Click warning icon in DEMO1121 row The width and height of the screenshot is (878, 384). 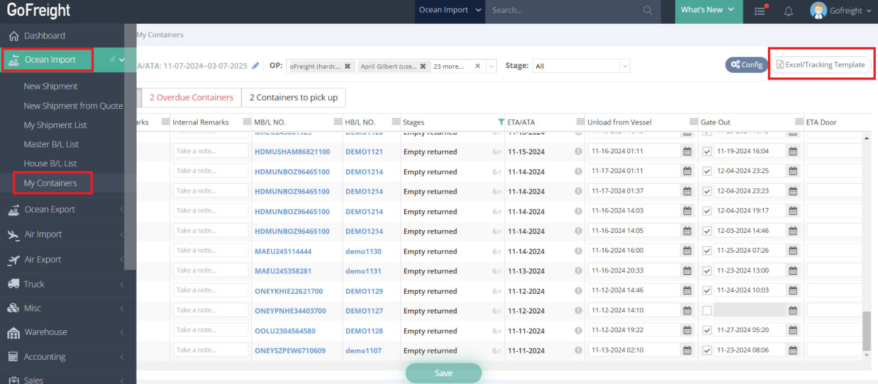tap(578, 152)
